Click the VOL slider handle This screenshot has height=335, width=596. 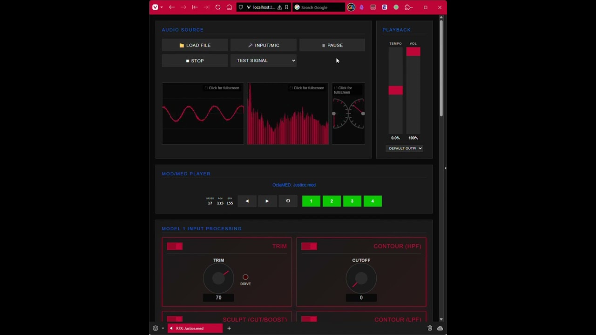[x=413, y=52]
